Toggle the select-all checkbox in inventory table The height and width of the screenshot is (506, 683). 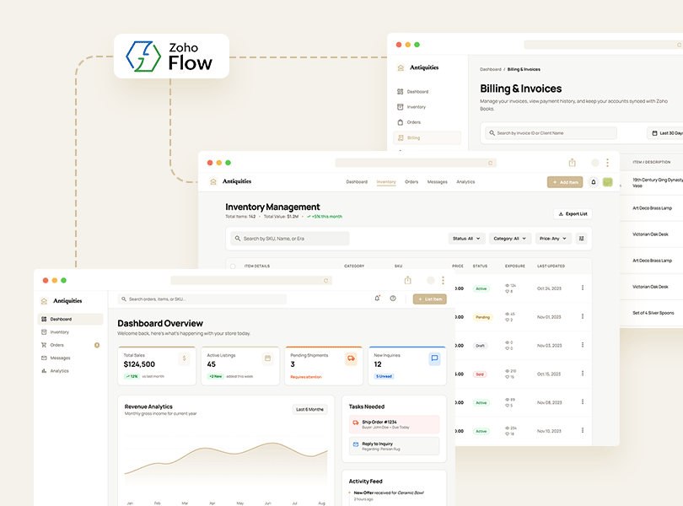(x=234, y=266)
